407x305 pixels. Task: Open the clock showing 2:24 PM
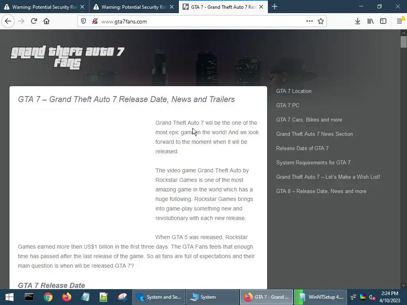[x=390, y=297]
